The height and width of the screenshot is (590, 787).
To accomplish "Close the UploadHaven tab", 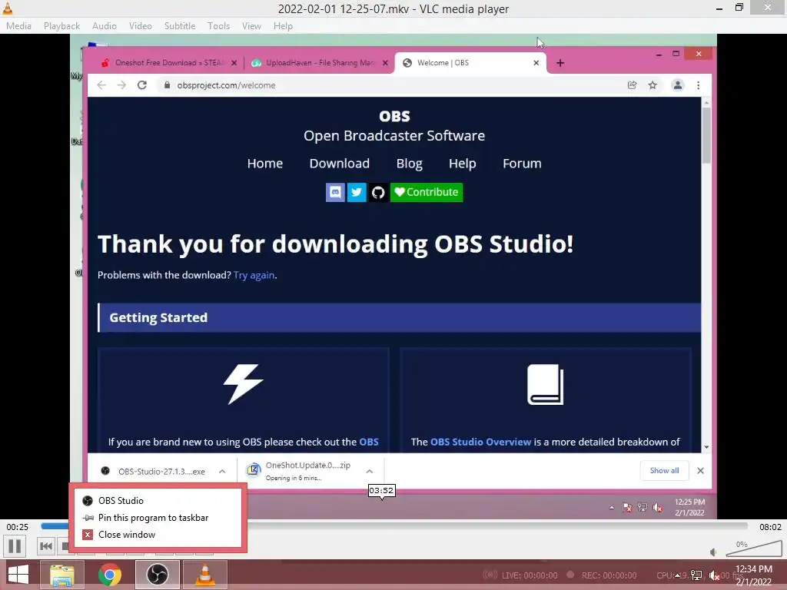I will point(385,63).
